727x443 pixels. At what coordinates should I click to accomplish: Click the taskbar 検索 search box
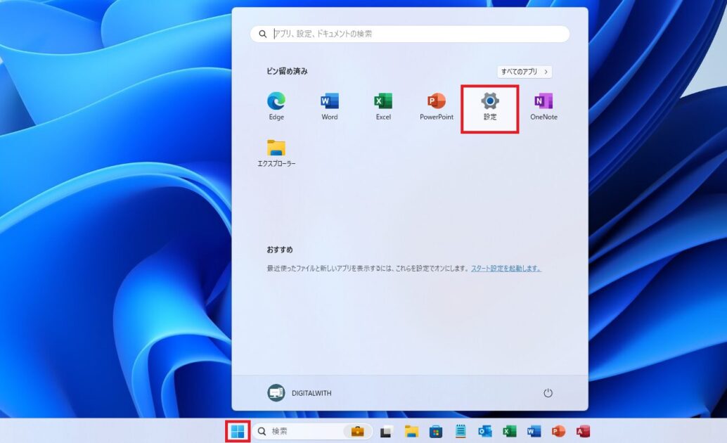click(312, 432)
